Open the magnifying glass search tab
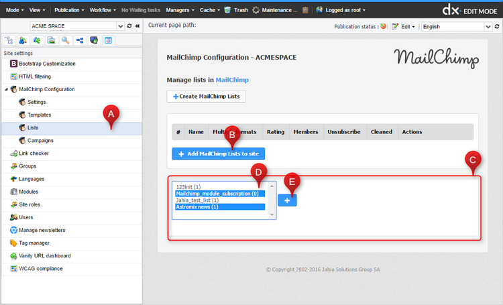The image size is (503, 305). 66,40
